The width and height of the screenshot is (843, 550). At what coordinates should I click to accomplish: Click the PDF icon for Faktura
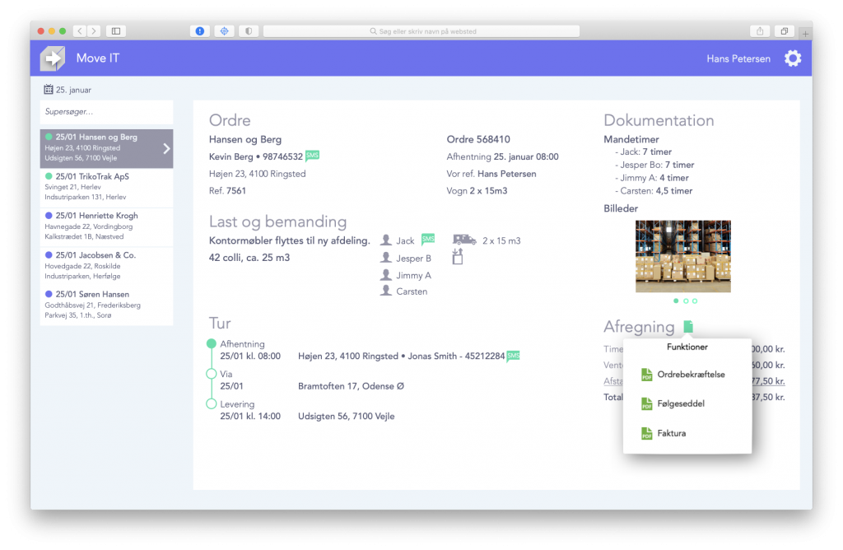(x=647, y=433)
